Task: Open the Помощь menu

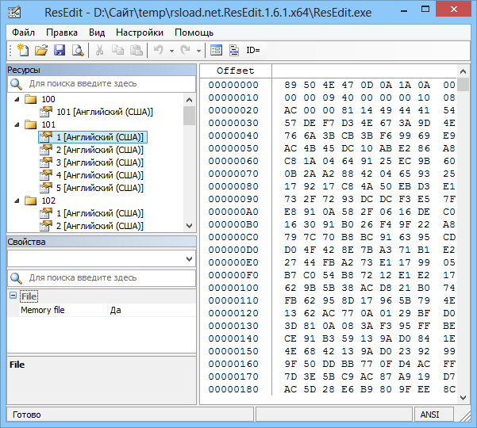Action: [x=194, y=32]
